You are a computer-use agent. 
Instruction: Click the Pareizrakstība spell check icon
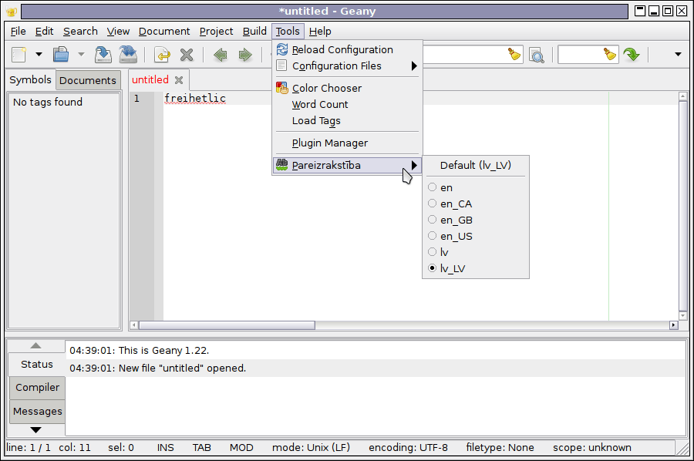[x=282, y=164]
